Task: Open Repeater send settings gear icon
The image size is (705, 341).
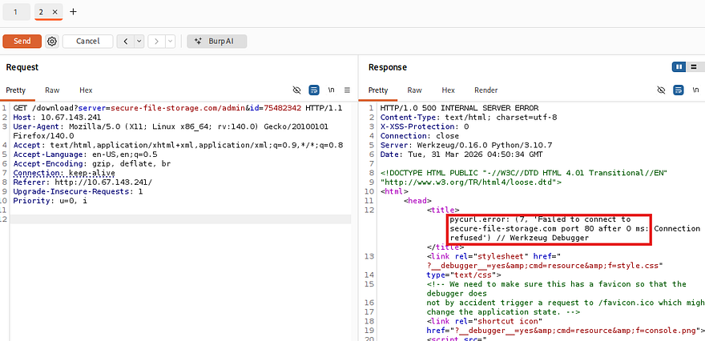Action: [x=52, y=41]
